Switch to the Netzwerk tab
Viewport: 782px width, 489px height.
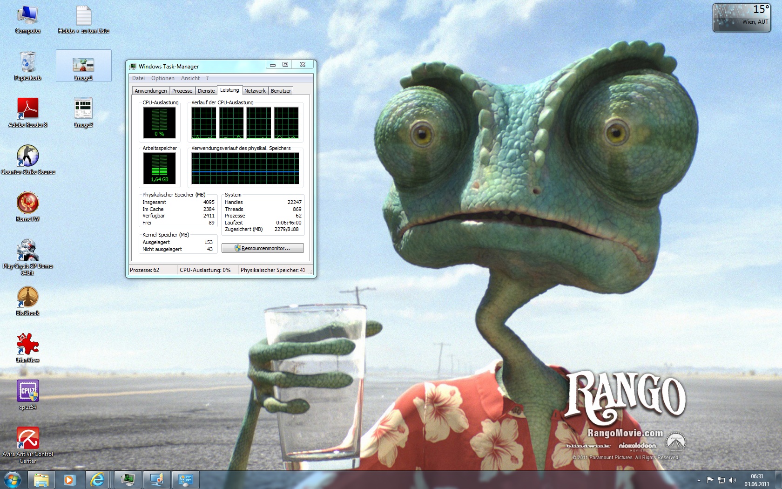coord(255,91)
